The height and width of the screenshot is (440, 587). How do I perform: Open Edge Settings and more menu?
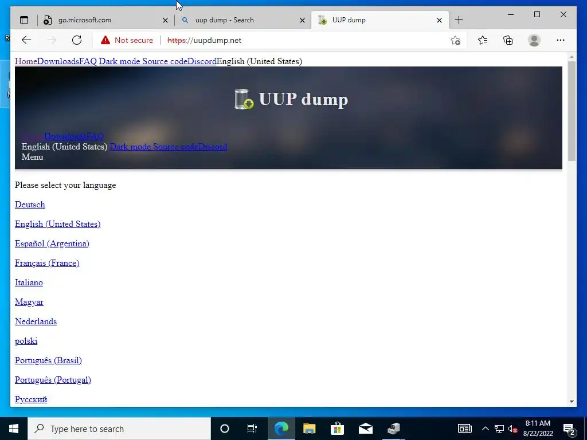[x=561, y=40]
